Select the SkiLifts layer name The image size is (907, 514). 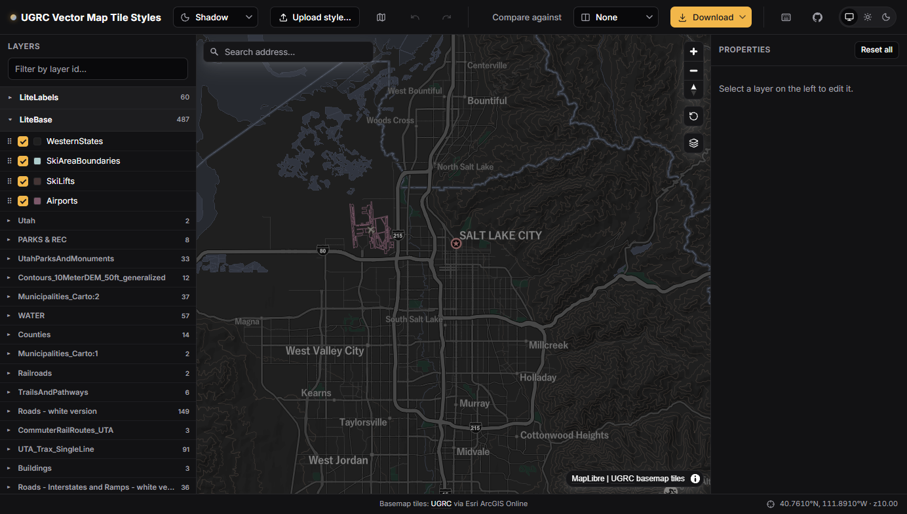click(60, 181)
